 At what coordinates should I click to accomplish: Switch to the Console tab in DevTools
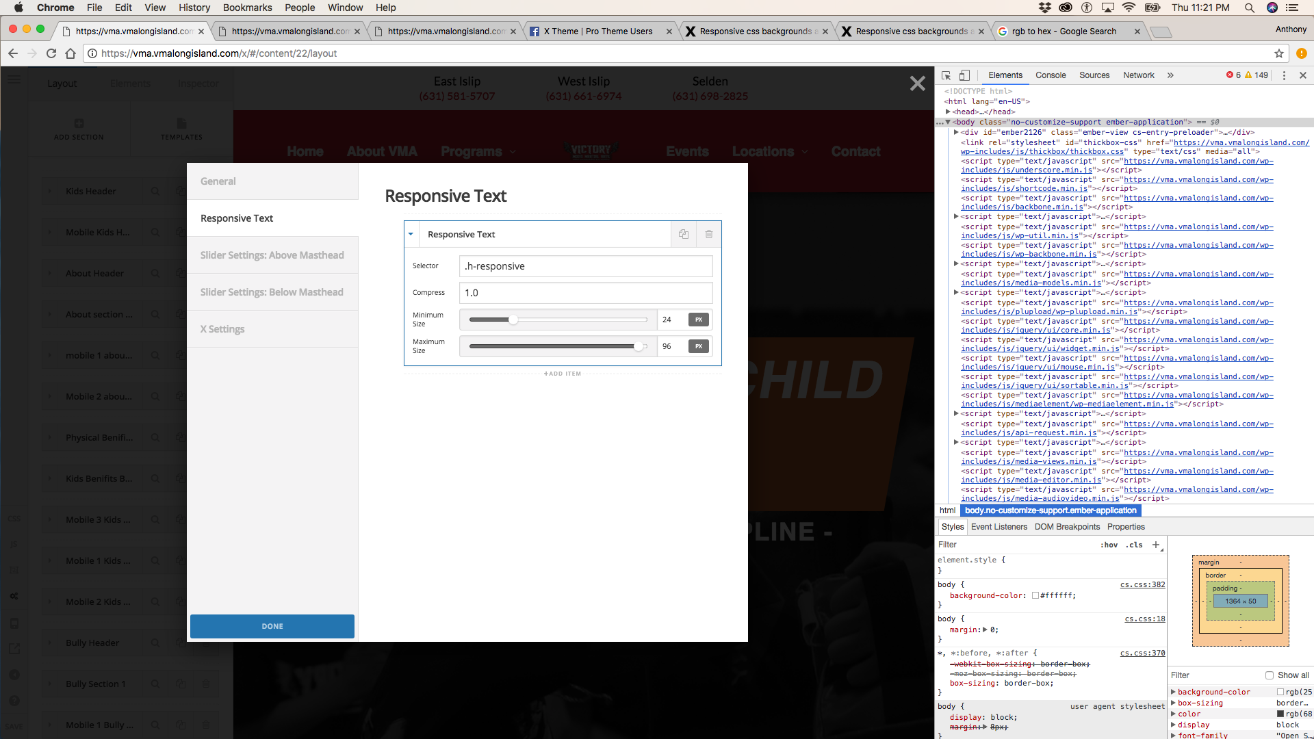(1051, 75)
